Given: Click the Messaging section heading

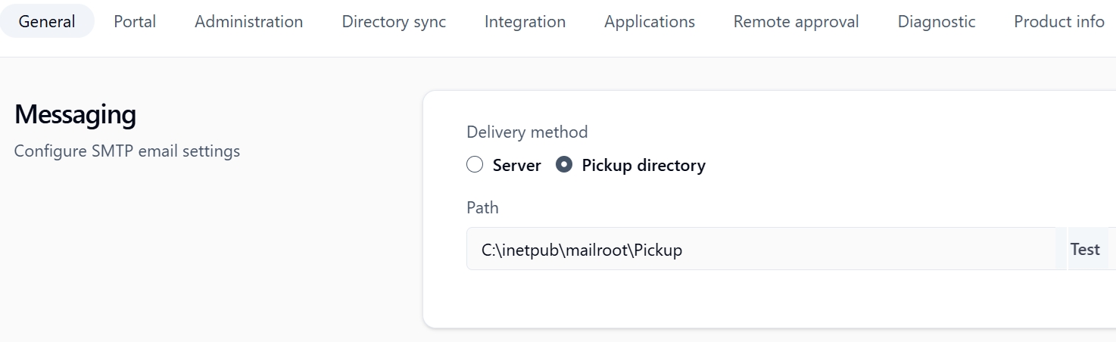Looking at the screenshot, I should (x=75, y=115).
